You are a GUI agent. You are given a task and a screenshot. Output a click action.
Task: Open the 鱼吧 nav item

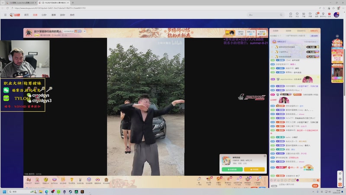72,15
